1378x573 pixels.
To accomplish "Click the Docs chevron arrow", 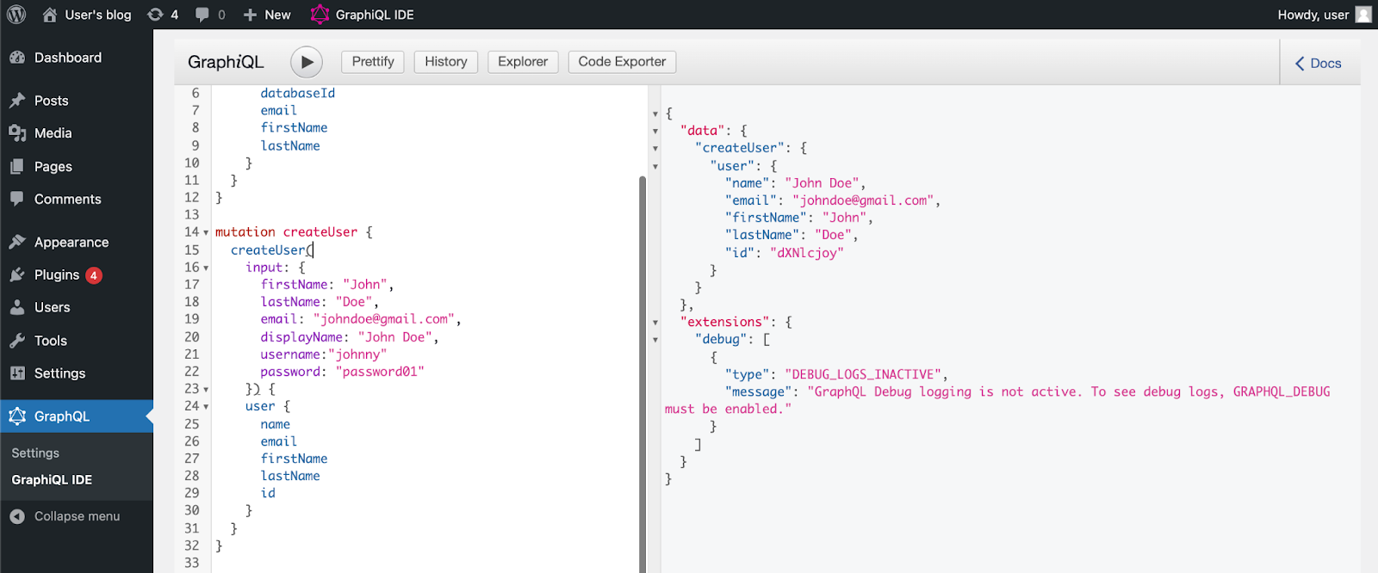I will [x=1300, y=64].
